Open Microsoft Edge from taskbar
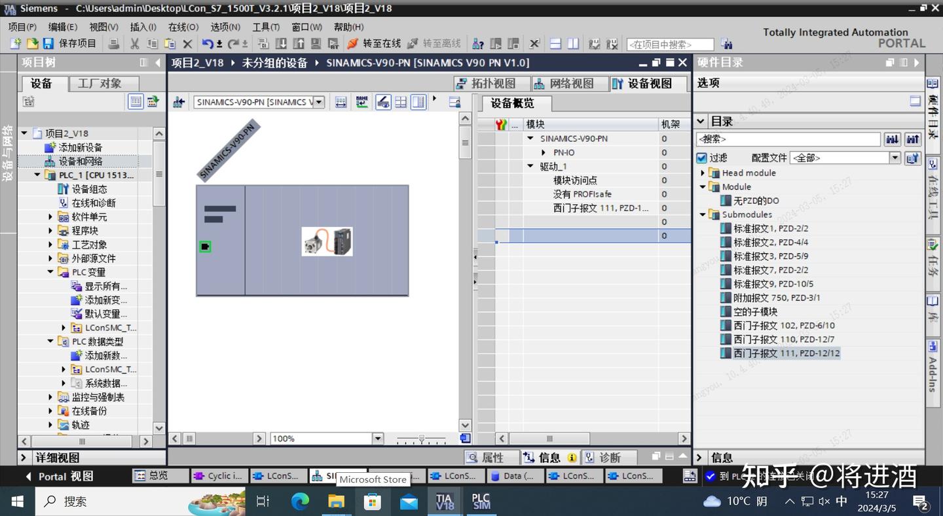Viewport: 943px width, 516px height. pos(300,502)
